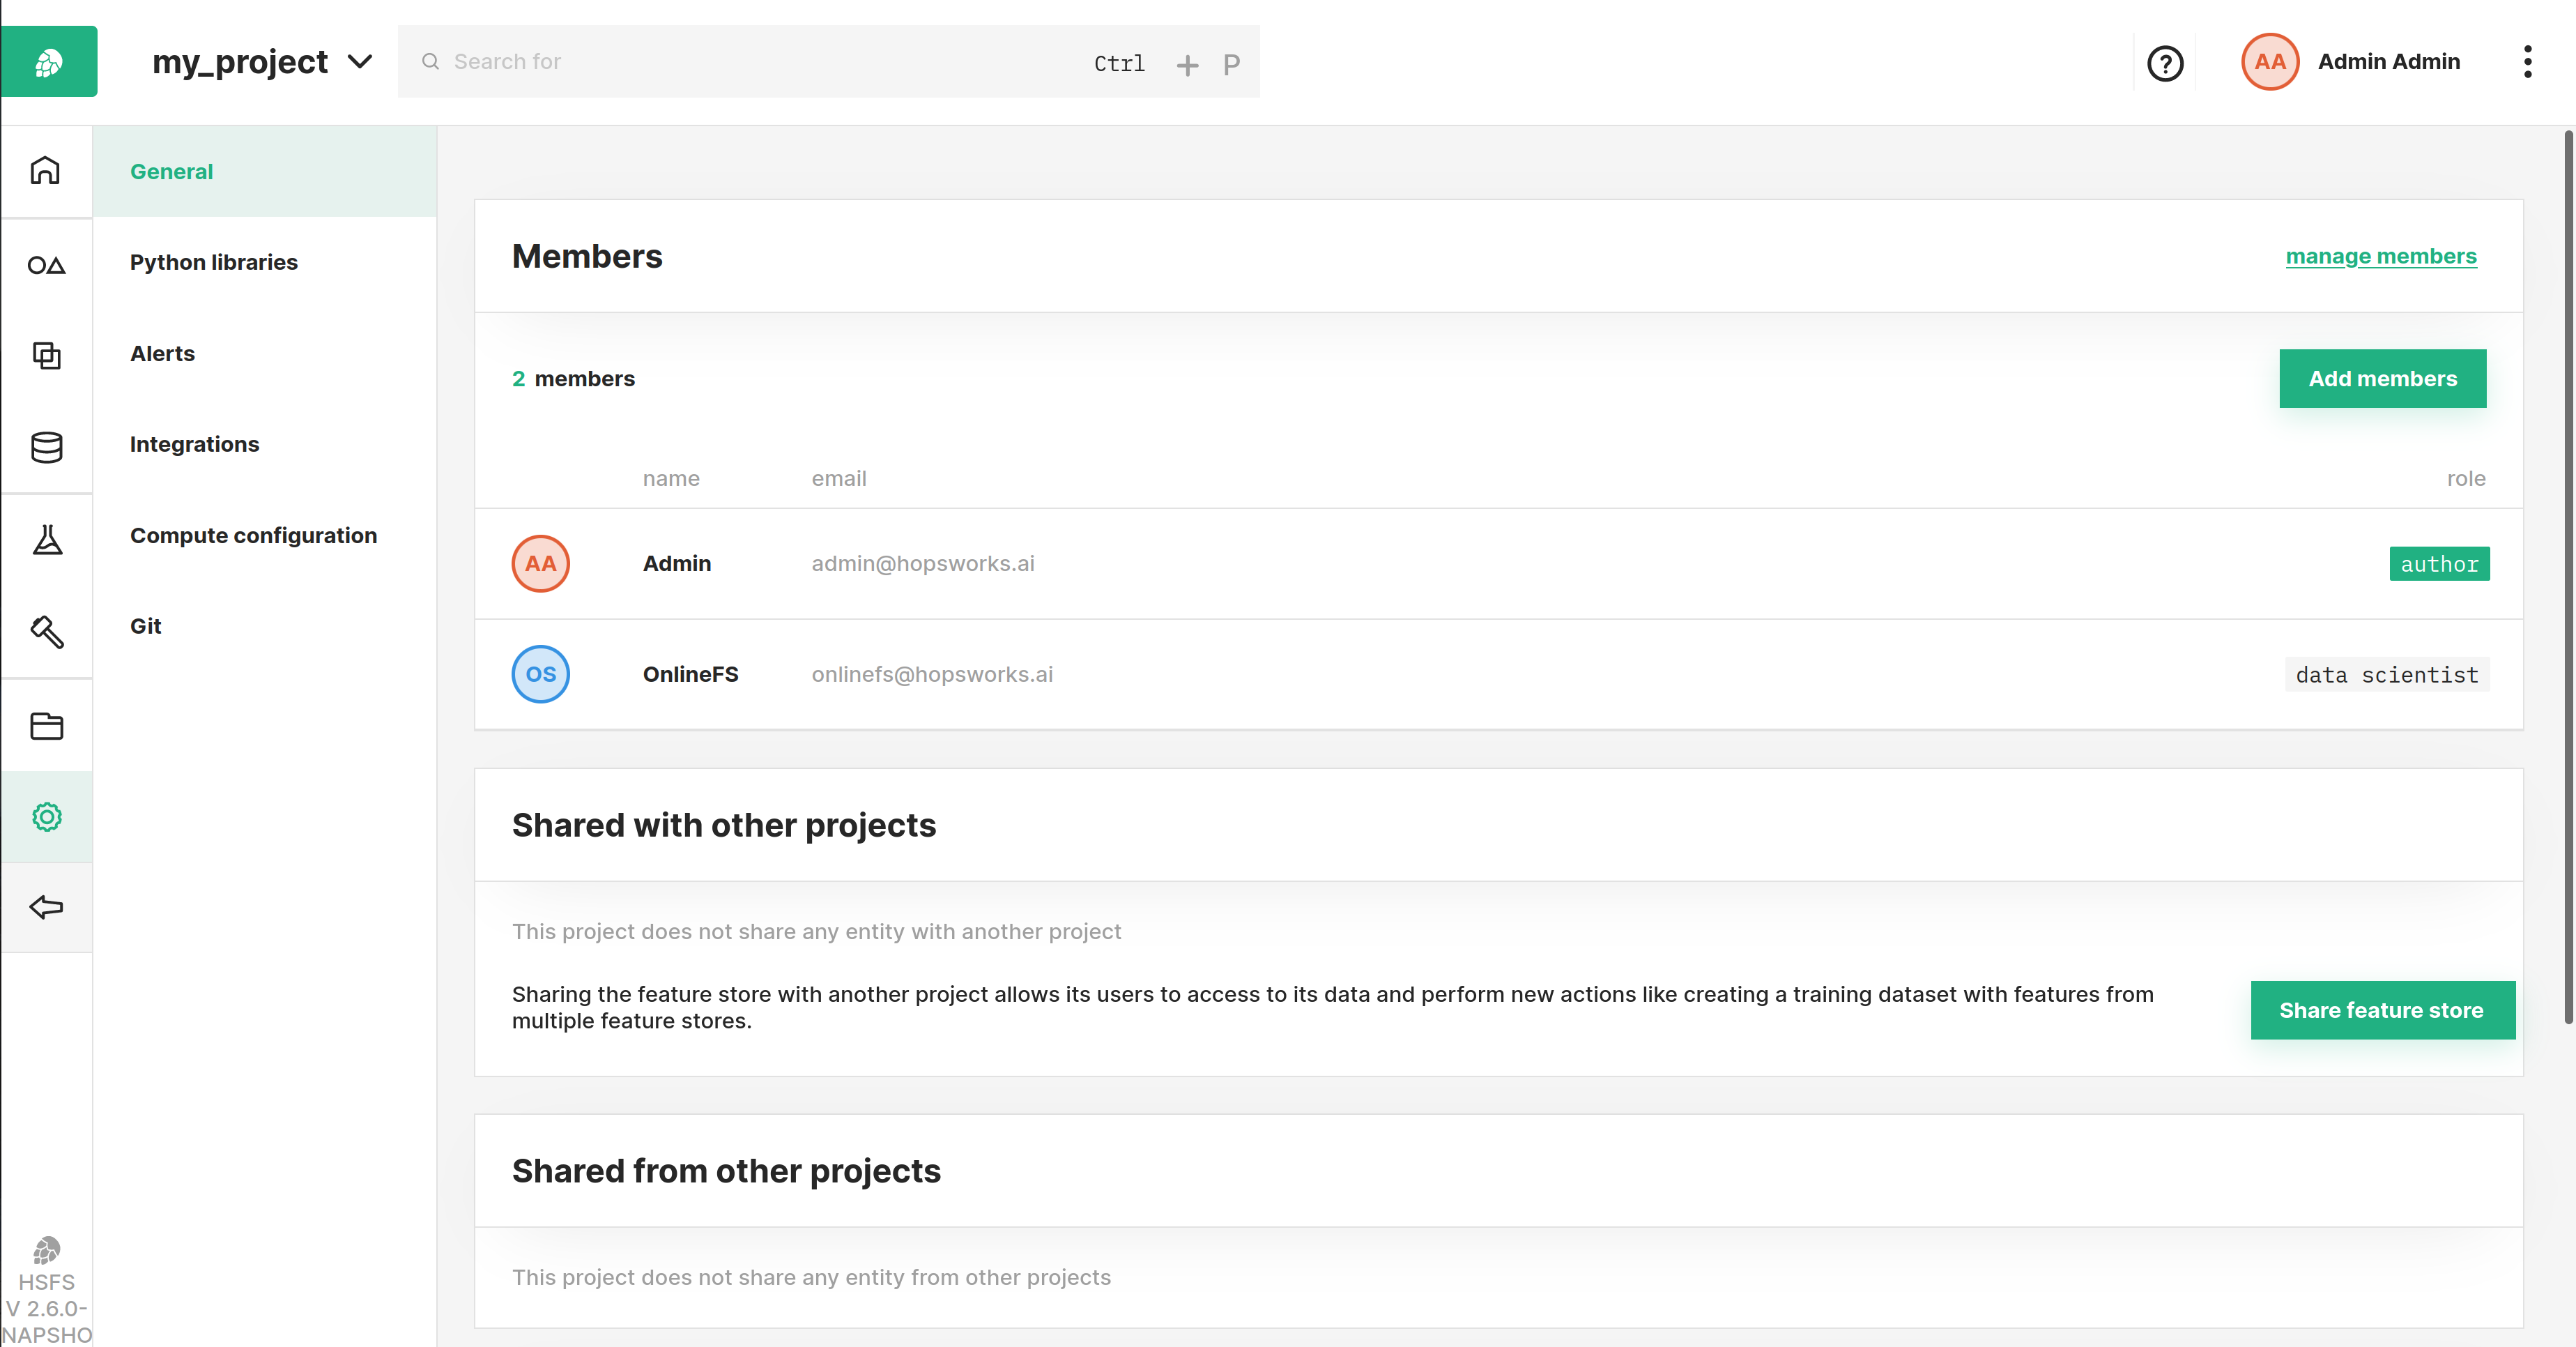The height and width of the screenshot is (1347, 2576).
Task: Click the Share feature store button
Action: (x=2381, y=1010)
